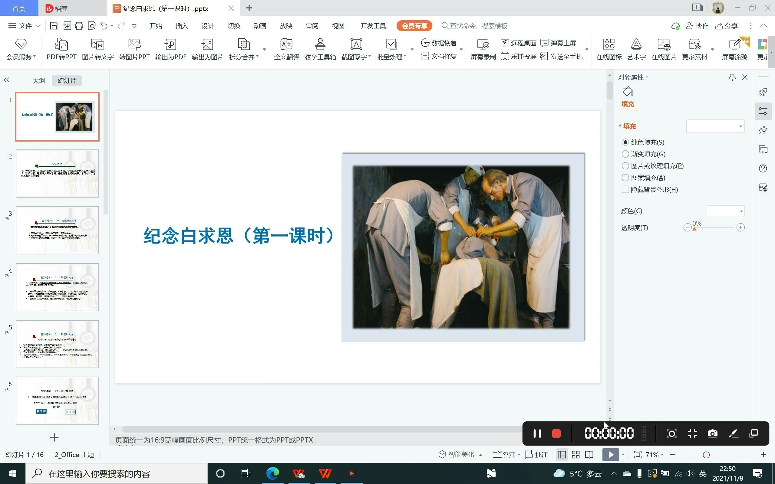775x484 pixels.
Task: Open the 插入 ribbon tab
Action: click(182, 26)
